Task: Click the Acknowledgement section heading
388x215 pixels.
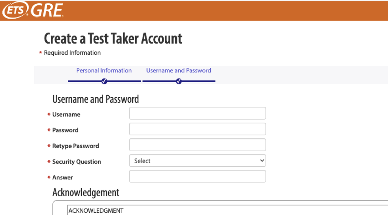Action: (x=86, y=193)
